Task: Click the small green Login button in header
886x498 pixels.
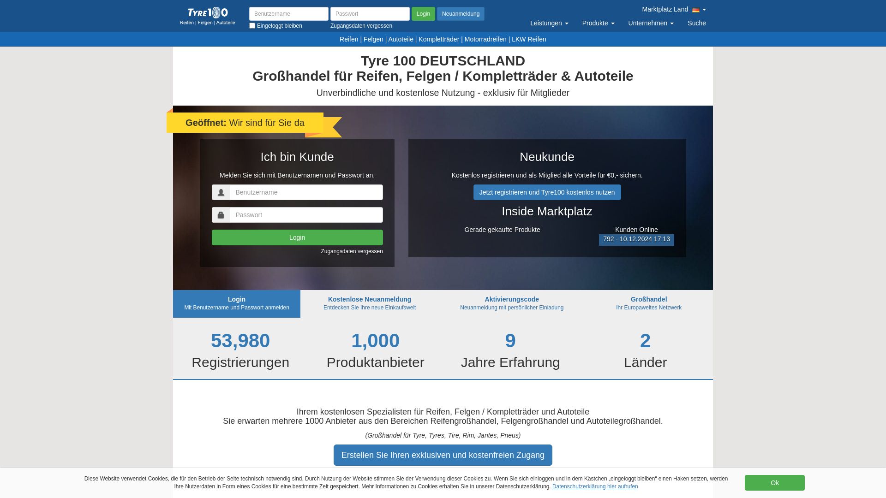Action: pyautogui.click(x=423, y=14)
